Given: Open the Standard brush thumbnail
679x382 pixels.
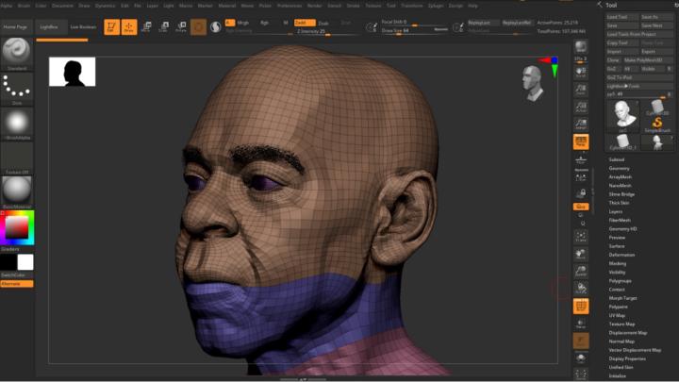Looking at the screenshot, I should tap(17, 52).
